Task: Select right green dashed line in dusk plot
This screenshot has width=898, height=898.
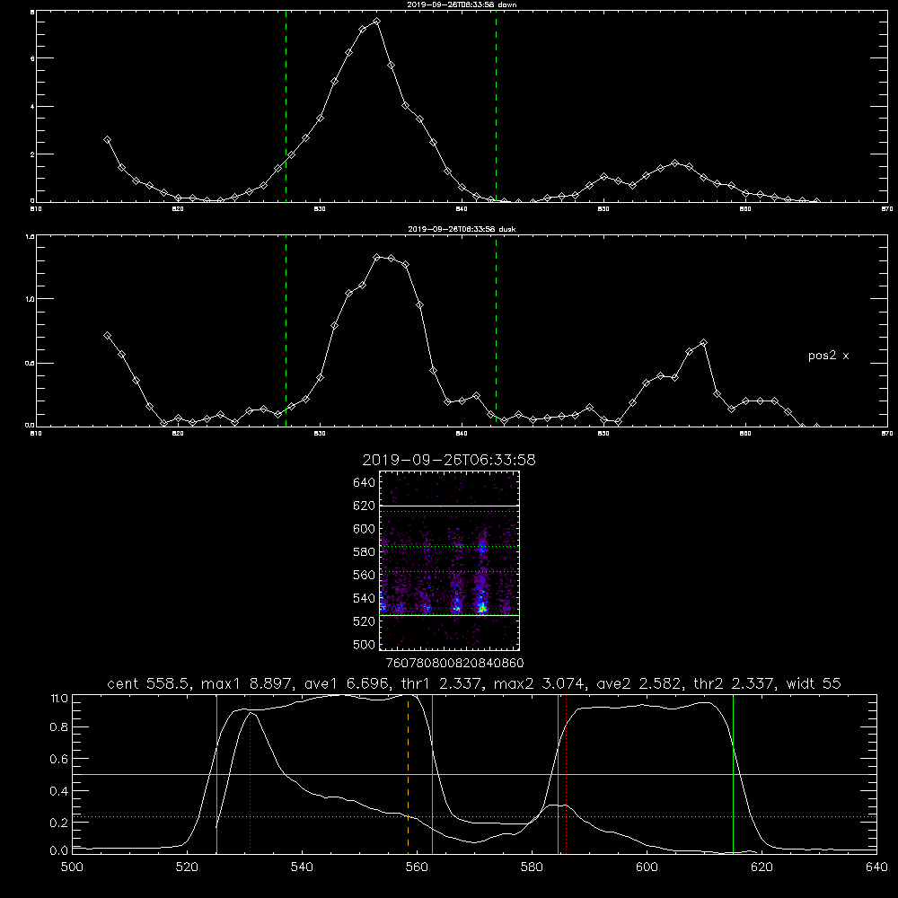Action: click(496, 331)
